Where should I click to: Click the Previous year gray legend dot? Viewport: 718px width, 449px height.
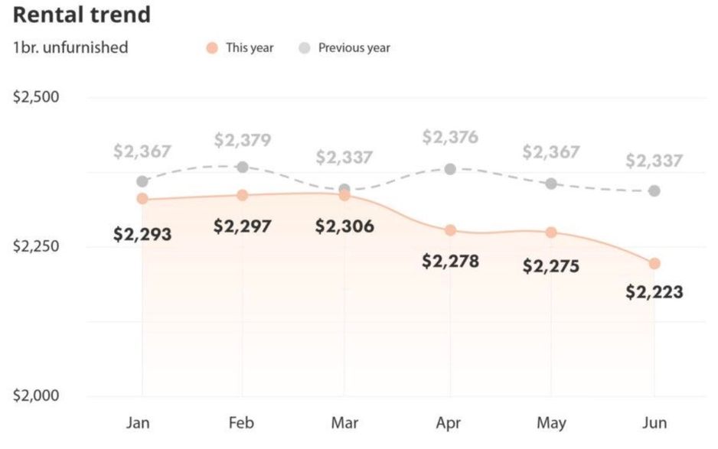point(305,48)
